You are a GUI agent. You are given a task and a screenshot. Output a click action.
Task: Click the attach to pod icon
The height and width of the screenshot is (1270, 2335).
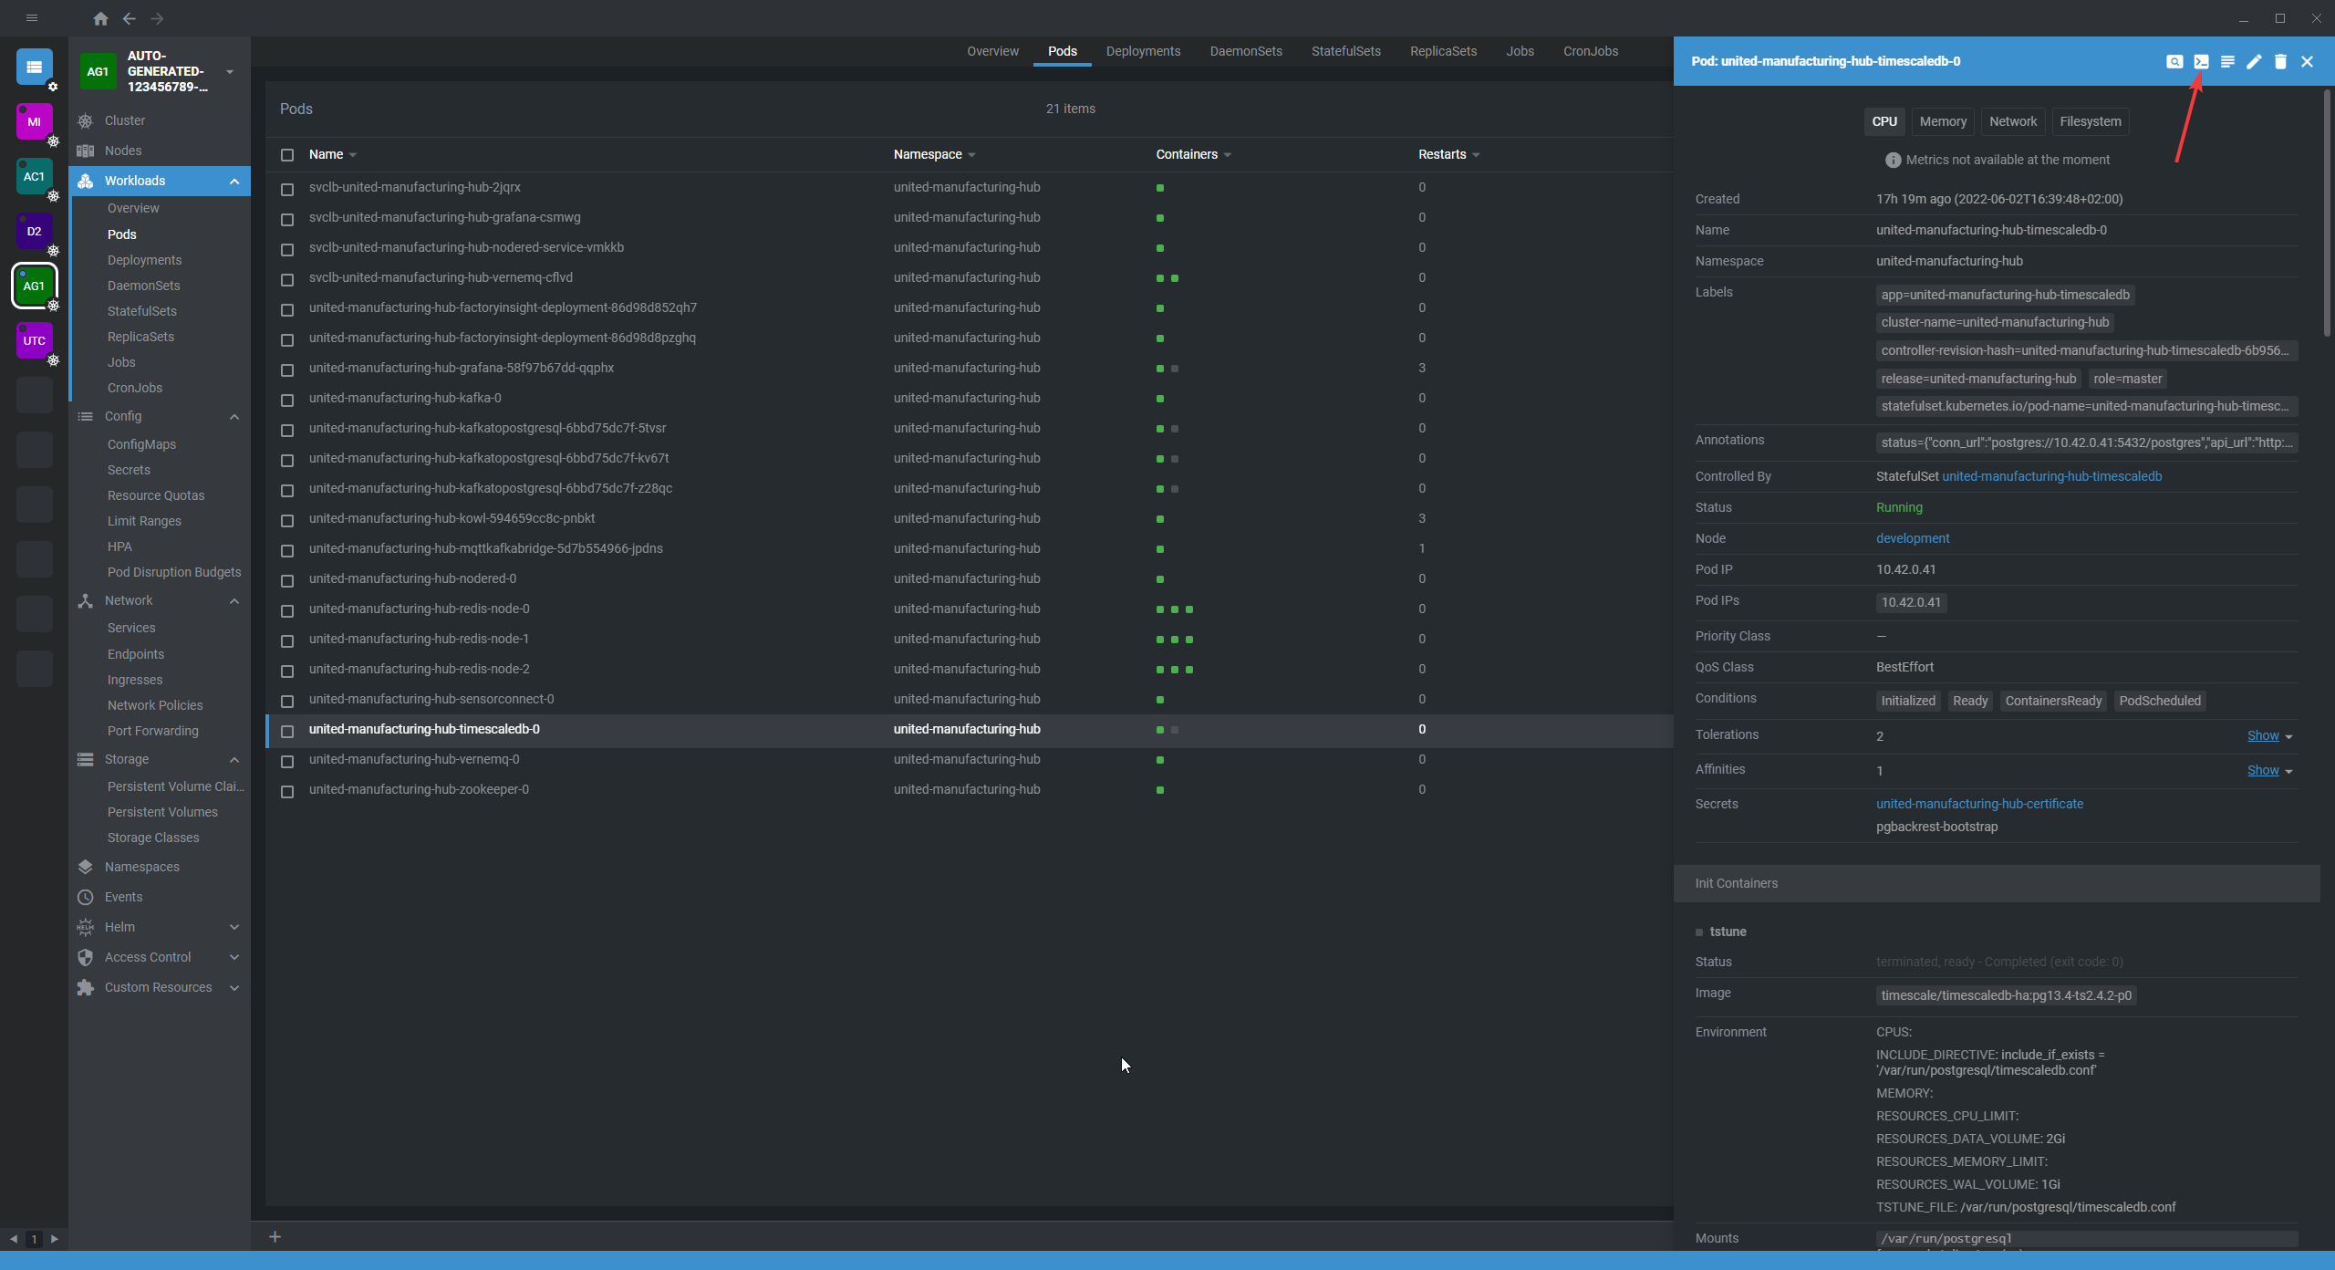(2174, 61)
